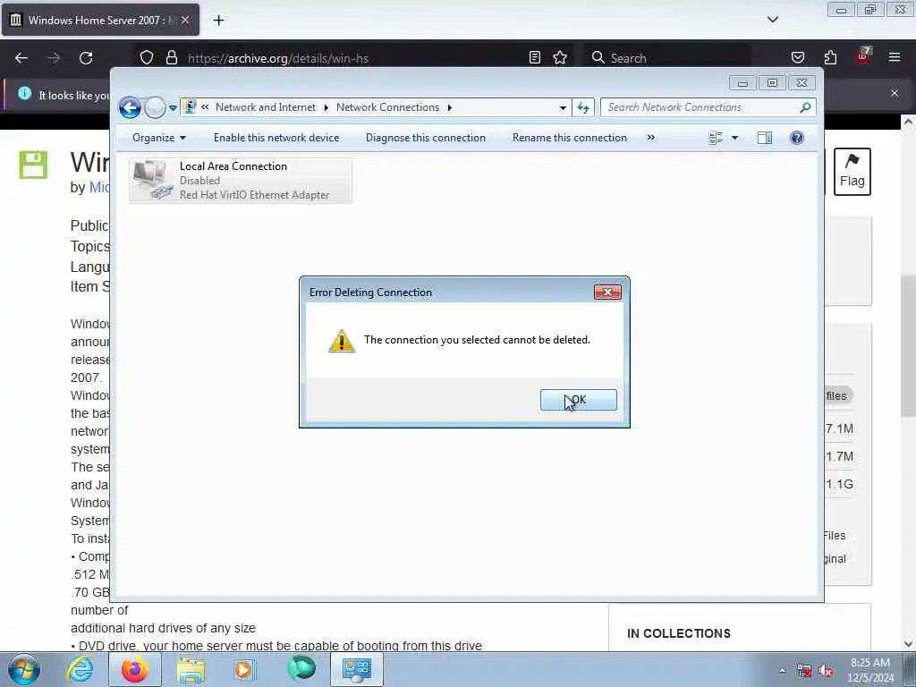Click Firefox tracking protection shield icon
Screen dimensions: 916x687
pos(147,58)
